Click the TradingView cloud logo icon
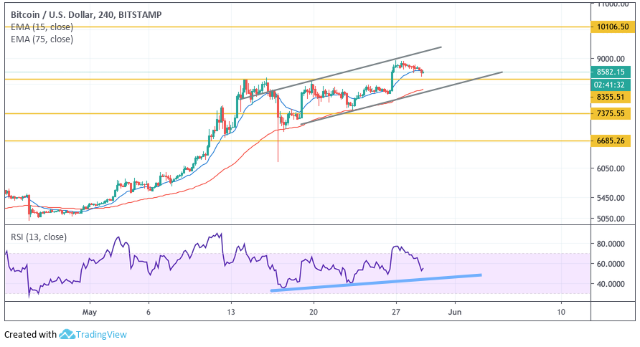Image resolution: width=640 pixels, height=347 pixels. pos(67,334)
